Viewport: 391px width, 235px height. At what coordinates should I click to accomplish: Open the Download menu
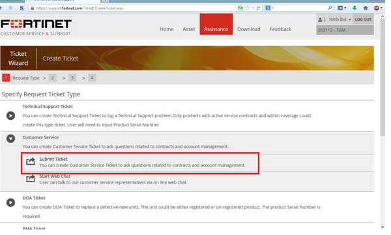point(249,29)
